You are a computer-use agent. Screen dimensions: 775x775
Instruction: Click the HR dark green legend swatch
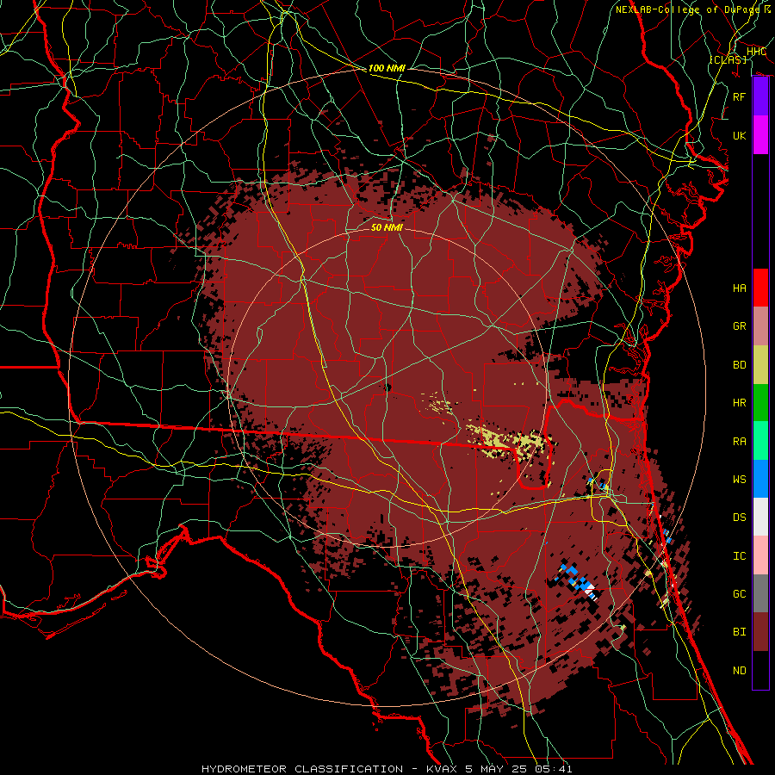(x=760, y=403)
